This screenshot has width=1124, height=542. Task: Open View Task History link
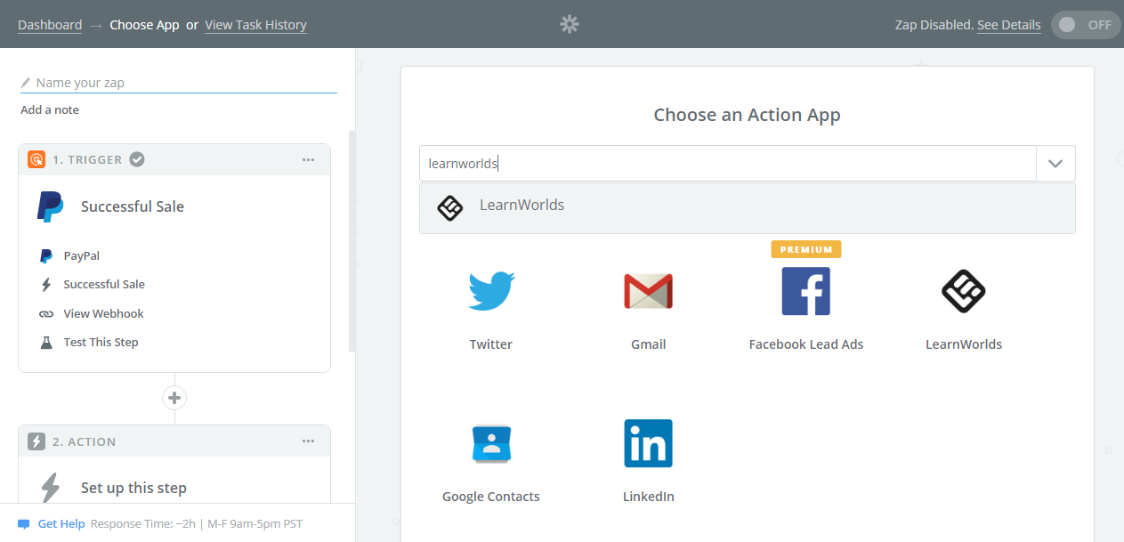255,25
